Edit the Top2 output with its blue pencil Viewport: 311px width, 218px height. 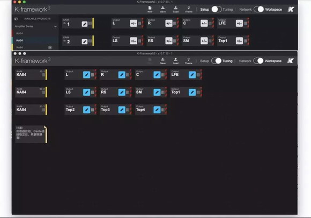(86, 110)
